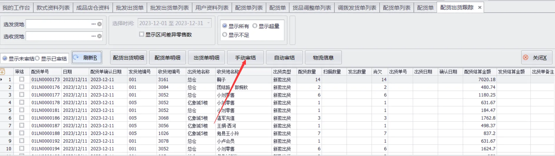This screenshot has height=156, width=555.
Task: Select 显示未审结 radio option
Action: pos(5,58)
